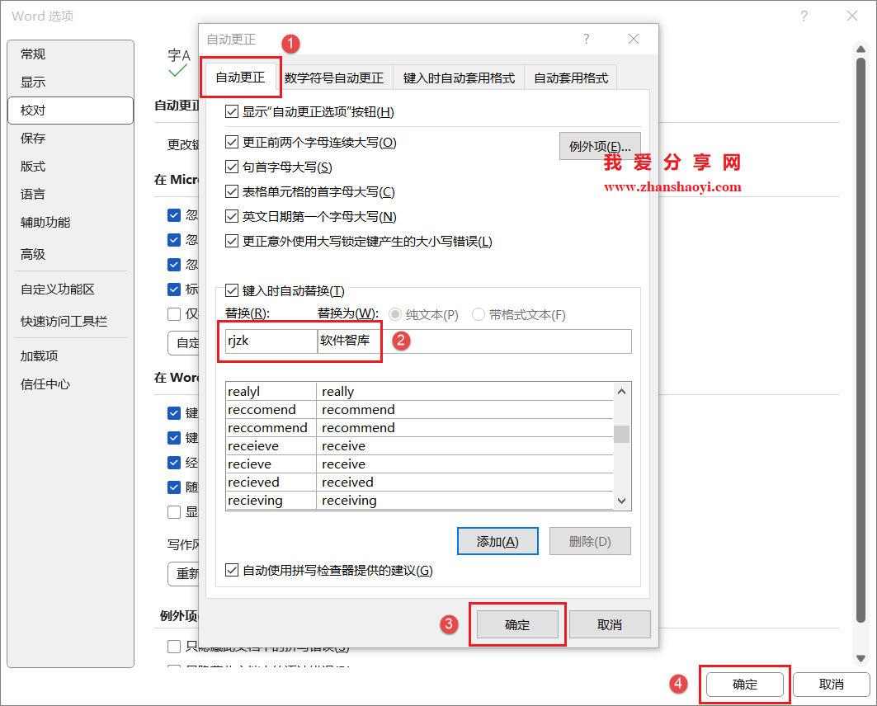Select 校对 category in Word 选项

click(x=70, y=111)
